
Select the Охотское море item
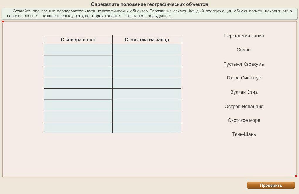coord(244,120)
